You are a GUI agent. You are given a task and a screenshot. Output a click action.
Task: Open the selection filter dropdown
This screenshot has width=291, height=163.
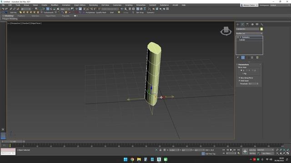click(26, 9)
